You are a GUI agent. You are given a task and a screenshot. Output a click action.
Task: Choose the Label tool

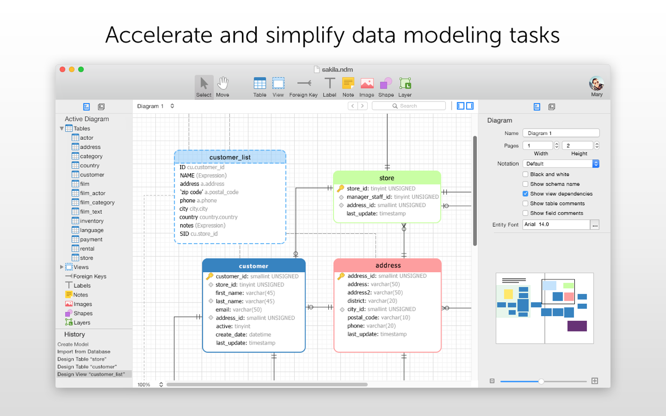coord(329,87)
